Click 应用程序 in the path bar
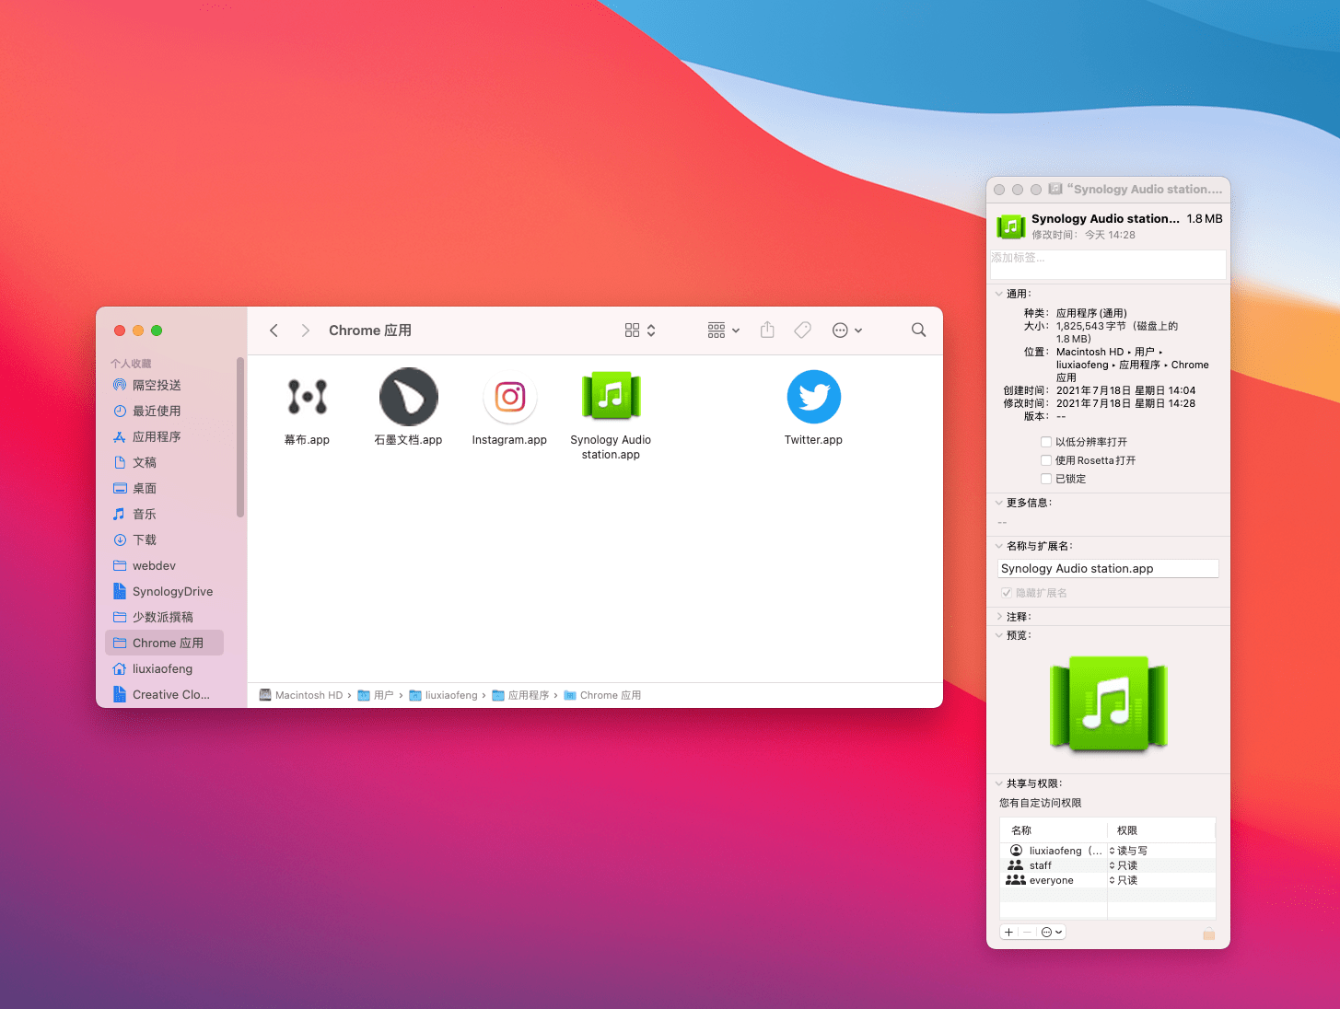The image size is (1340, 1009). coord(521,695)
